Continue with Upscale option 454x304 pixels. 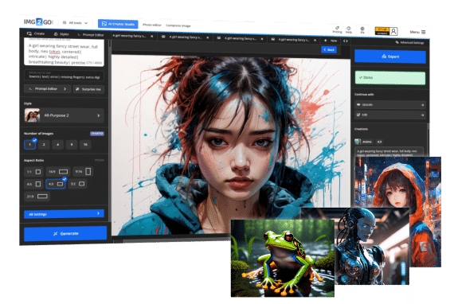[390, 105]
